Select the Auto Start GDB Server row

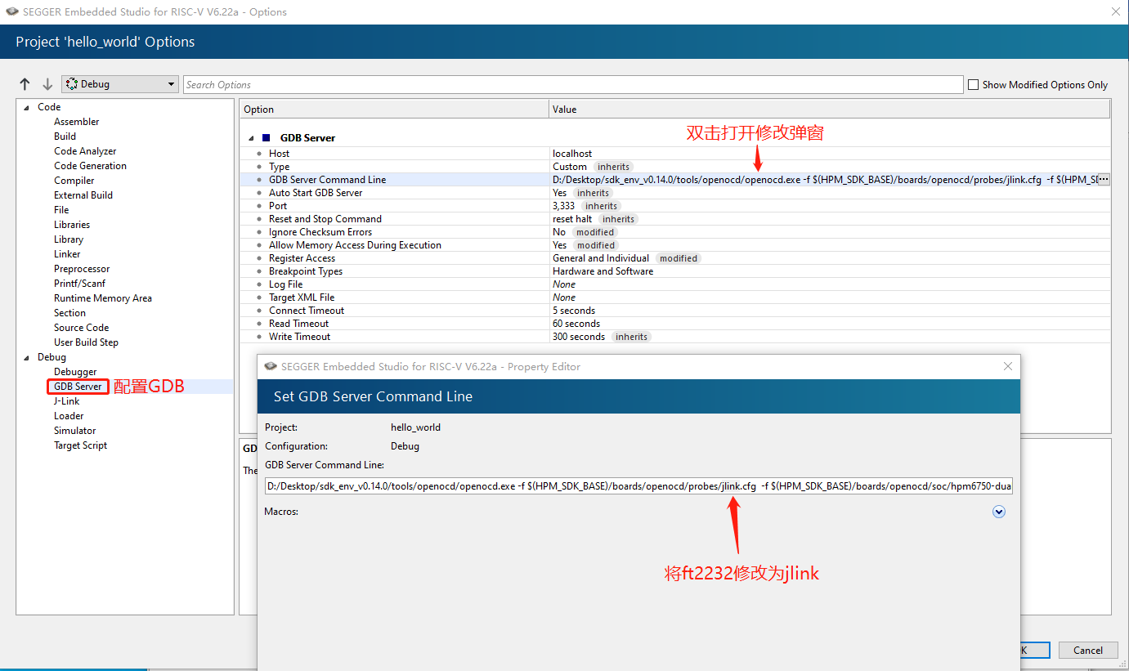click(x=675, y=193)
